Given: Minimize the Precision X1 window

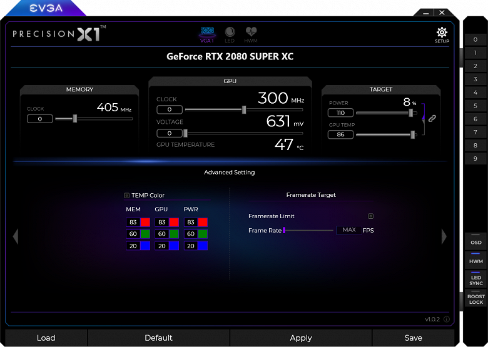Looking at the screenshot, I should pos(426,13).
